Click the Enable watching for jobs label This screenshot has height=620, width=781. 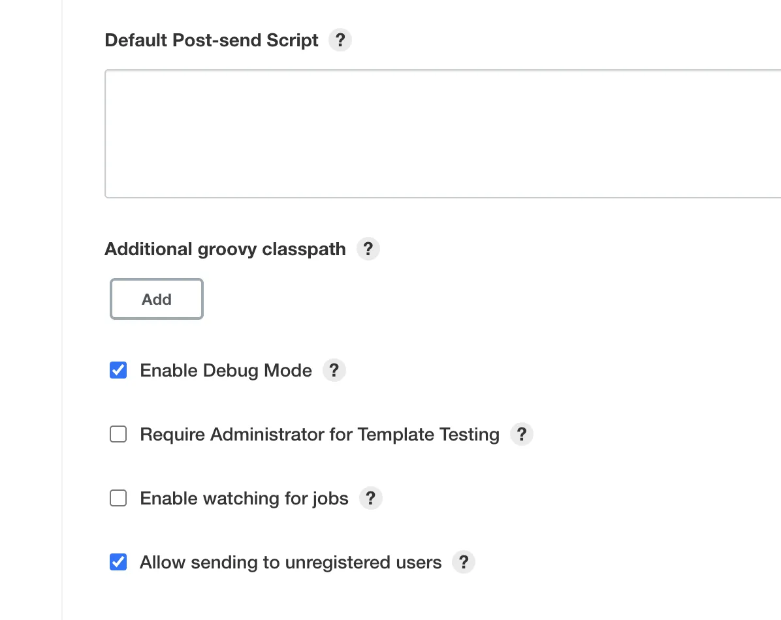[x=244, y=499]
